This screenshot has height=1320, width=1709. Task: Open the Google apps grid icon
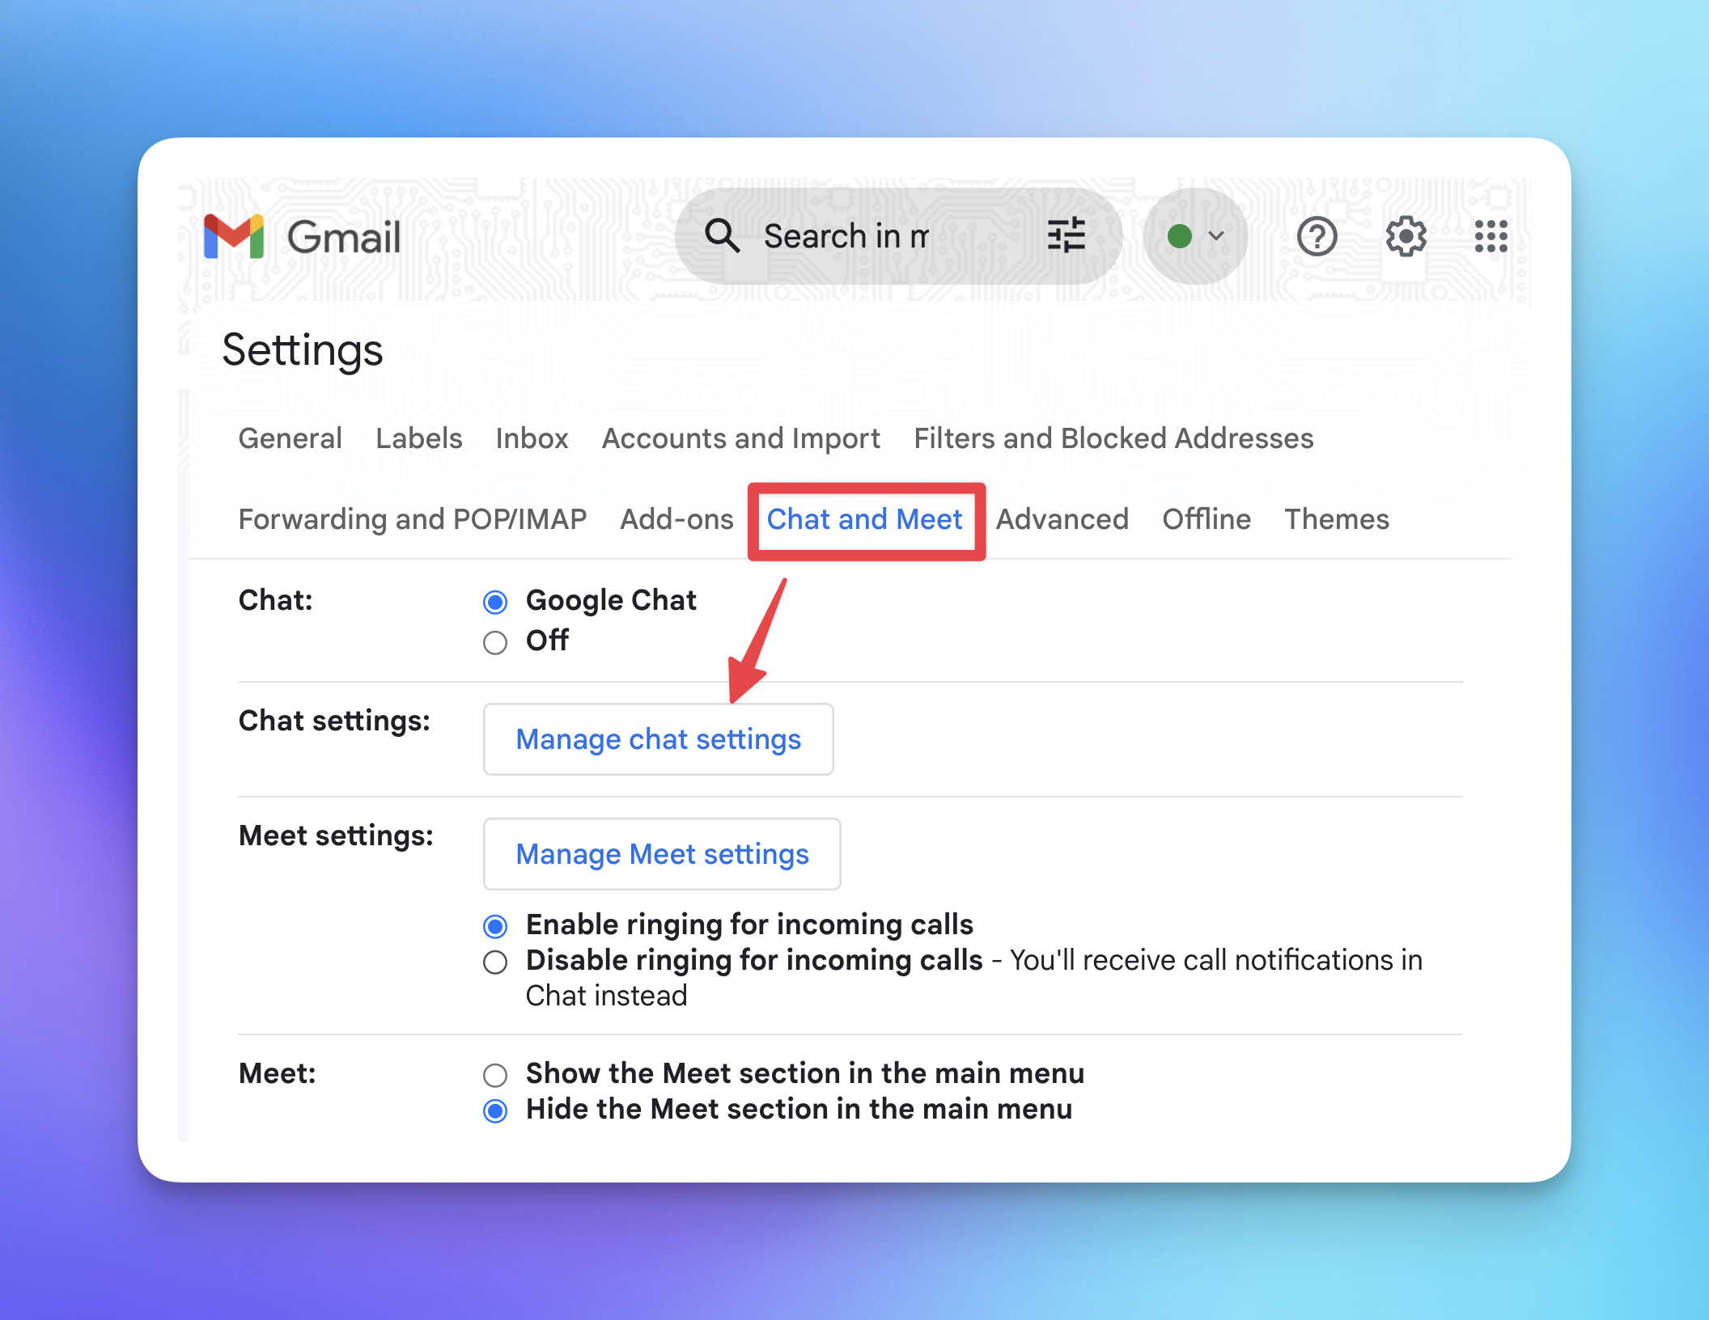click(1491, 237)
